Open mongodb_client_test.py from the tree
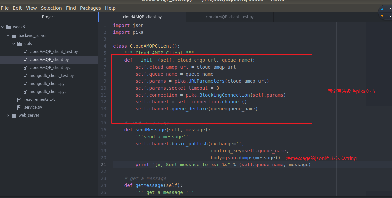Viewport: 392px width, 198px height. (52, 75)
